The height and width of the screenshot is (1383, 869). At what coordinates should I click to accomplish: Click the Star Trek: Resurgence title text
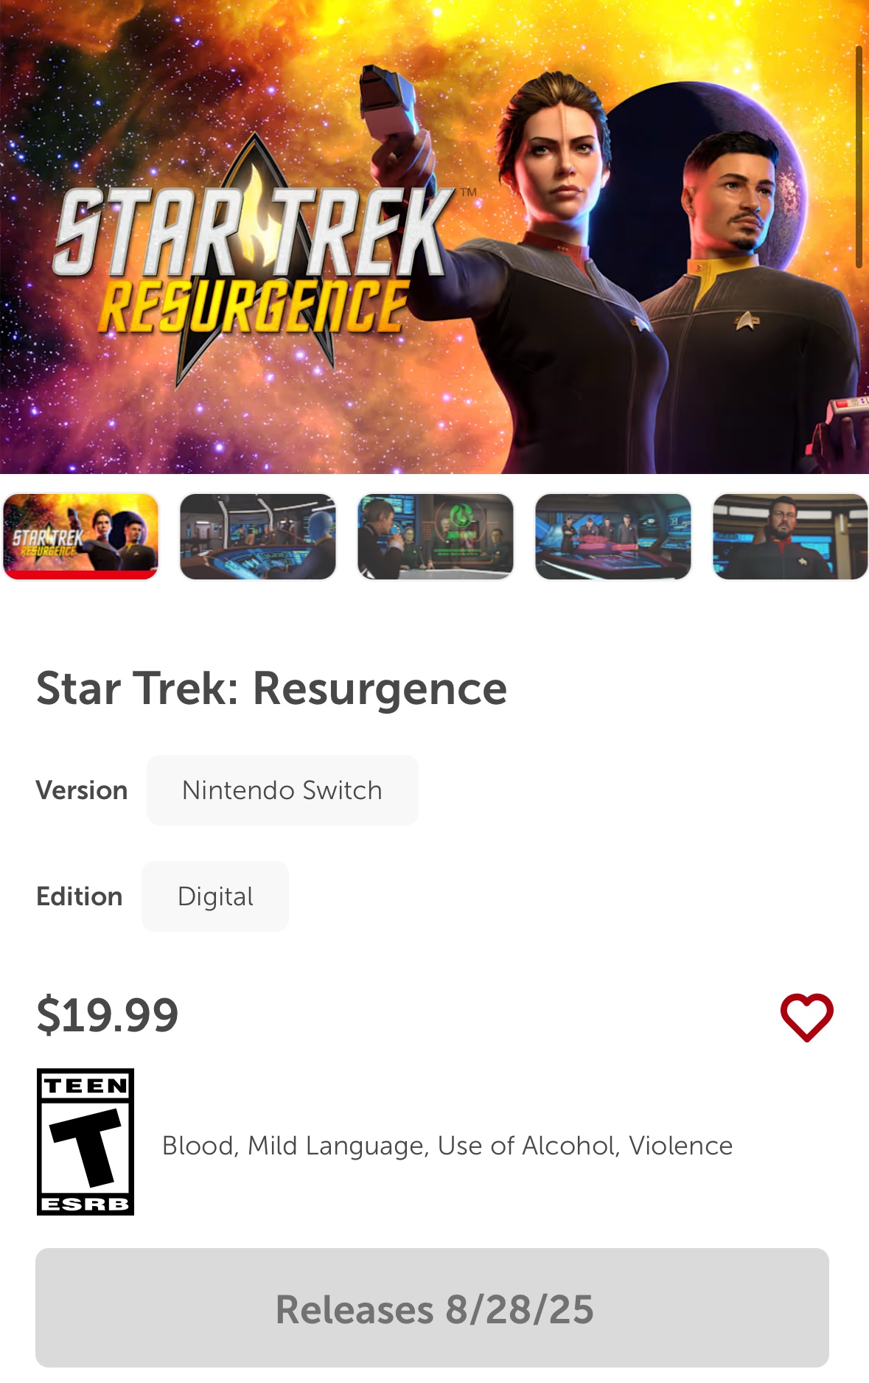point(272,689)
